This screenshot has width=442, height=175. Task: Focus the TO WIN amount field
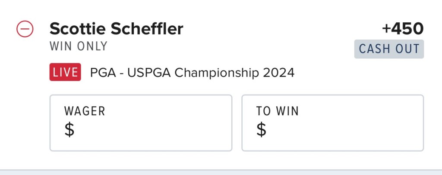point(332,123)
